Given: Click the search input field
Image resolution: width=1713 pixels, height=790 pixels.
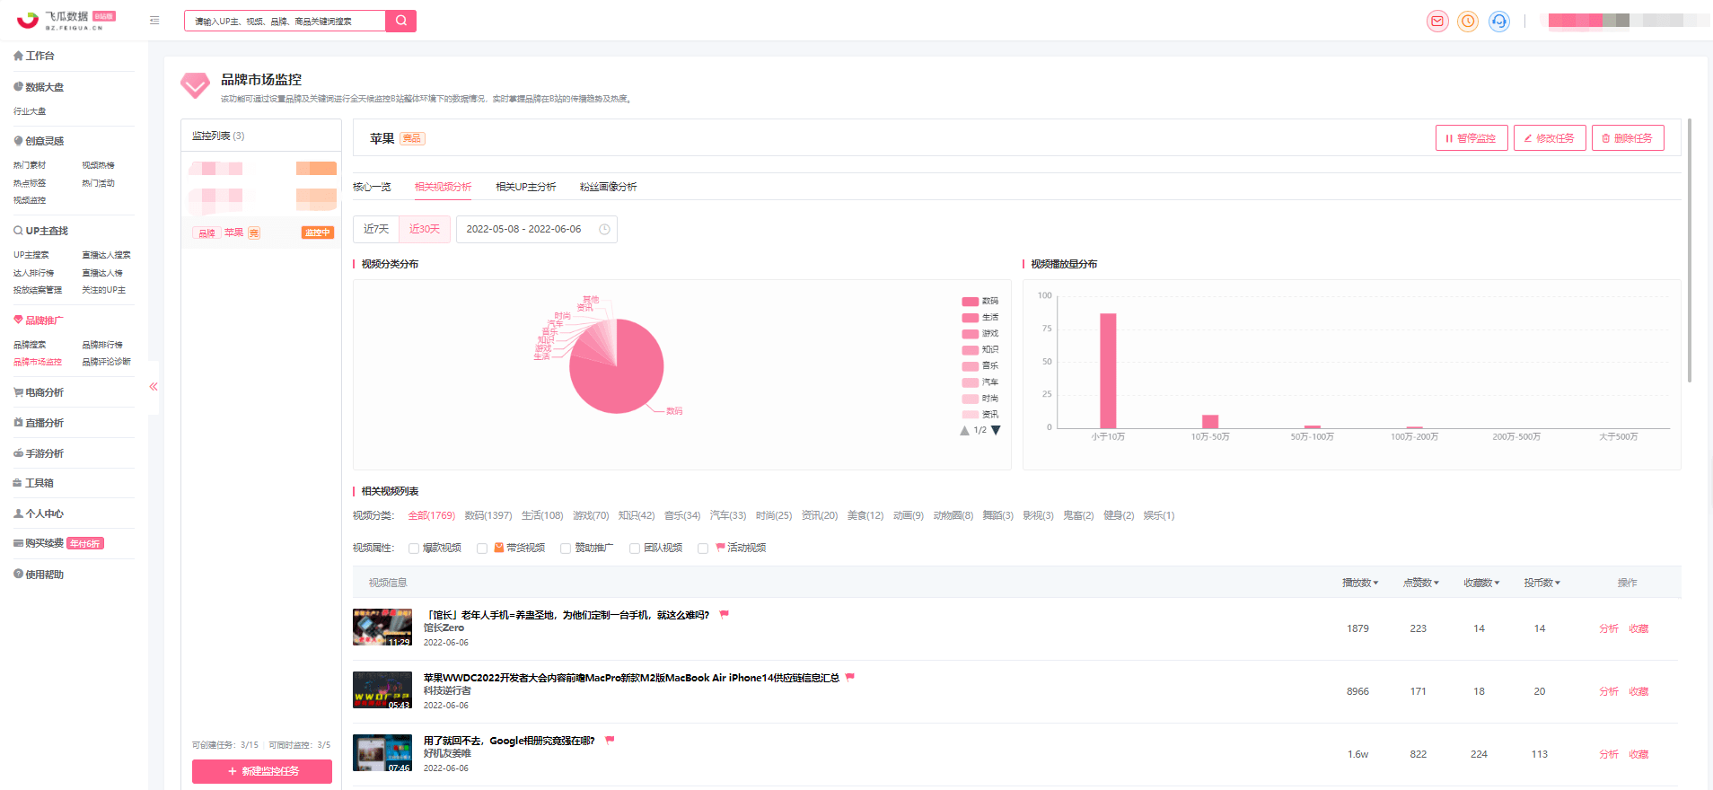Looking at the screenshot, I should 285,21.
